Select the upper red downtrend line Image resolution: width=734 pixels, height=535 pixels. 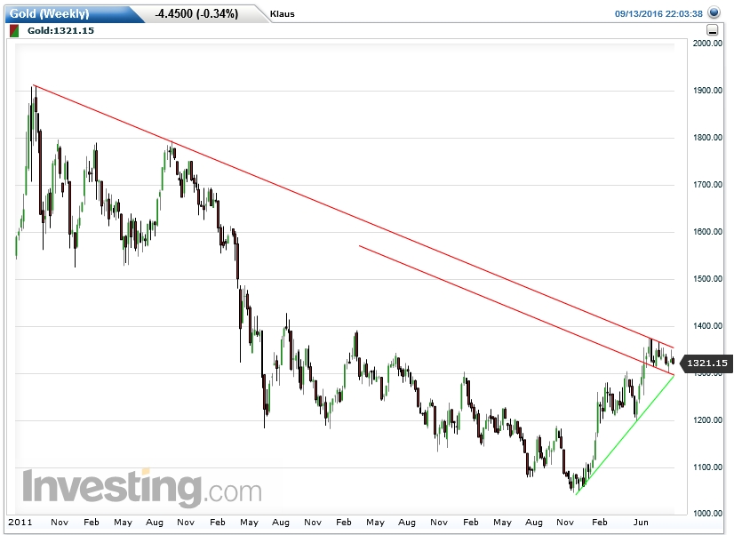[x=355, y=216]
